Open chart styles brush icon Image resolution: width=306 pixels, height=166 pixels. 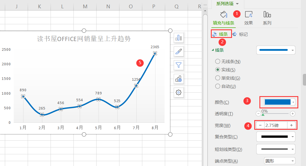pyautogui.click(x=179, y=51)
